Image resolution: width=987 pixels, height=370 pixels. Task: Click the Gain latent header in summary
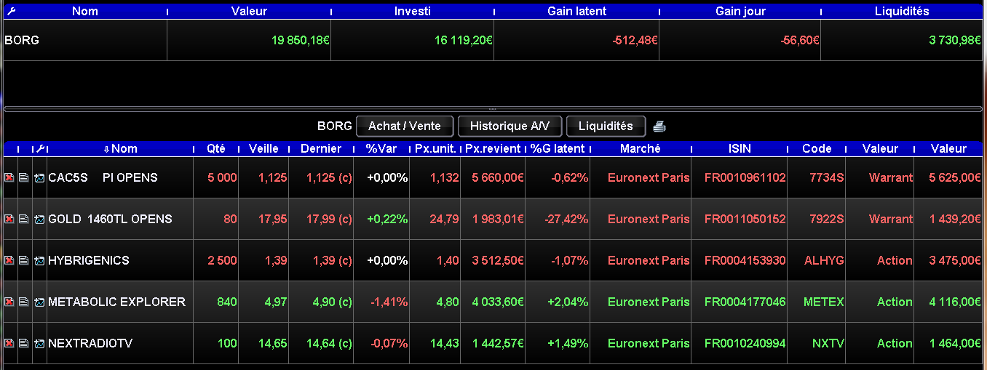click(576, 12)
